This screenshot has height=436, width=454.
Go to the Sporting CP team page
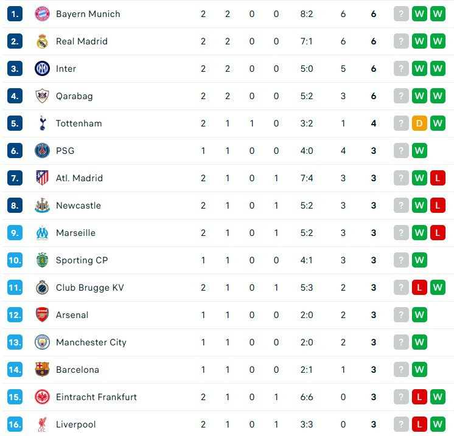(82, 260)
